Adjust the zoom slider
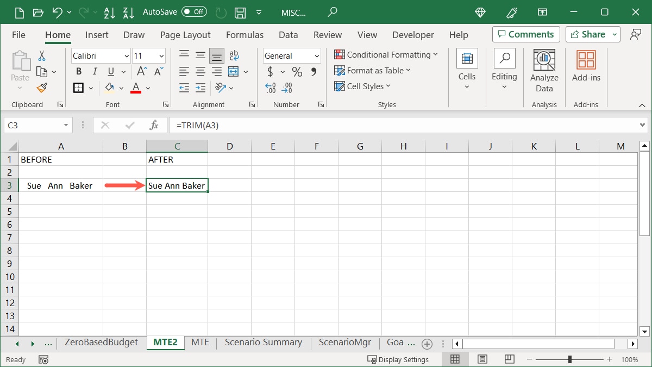The height and width of the screenshot is (367, 652). pos(569,359)
